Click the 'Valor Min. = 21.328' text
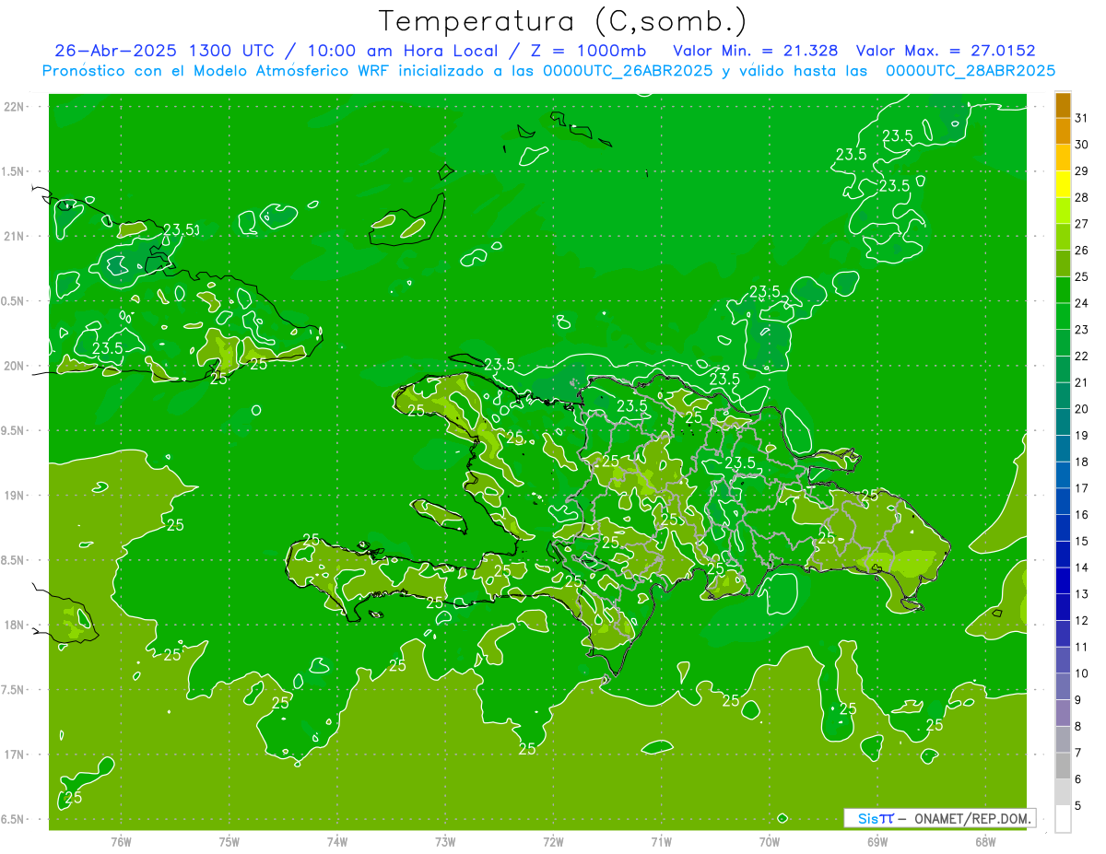1106x854 pixels. point(756,51)
